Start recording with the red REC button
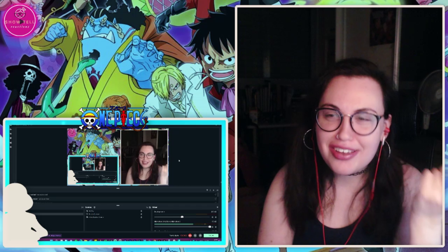This screenshot has height=252, width=448. click(x=190, y=235)
